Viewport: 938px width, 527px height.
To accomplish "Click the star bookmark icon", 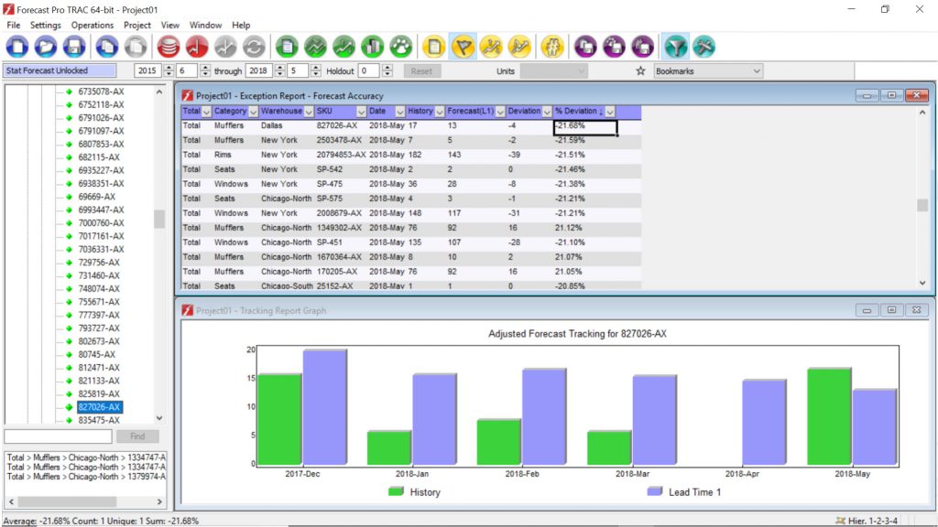I will click(640, 71).
